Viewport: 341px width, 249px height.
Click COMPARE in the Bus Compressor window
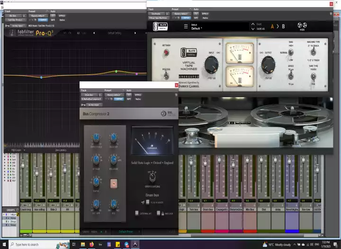(119, 99)
